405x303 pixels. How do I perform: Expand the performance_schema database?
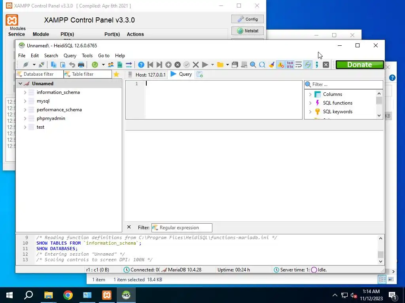pos(25,110)
